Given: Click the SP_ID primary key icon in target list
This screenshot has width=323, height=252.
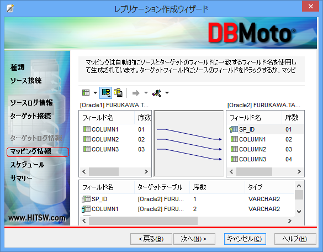Looking at the screenshot, I should [x=234, y=129].
